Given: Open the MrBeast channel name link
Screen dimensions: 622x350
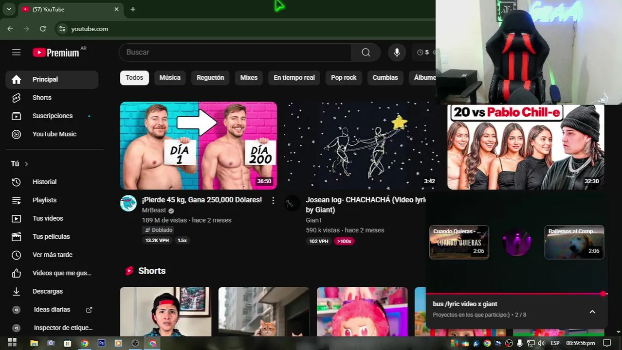Looking at the screenshot, I should click(154, 210).
